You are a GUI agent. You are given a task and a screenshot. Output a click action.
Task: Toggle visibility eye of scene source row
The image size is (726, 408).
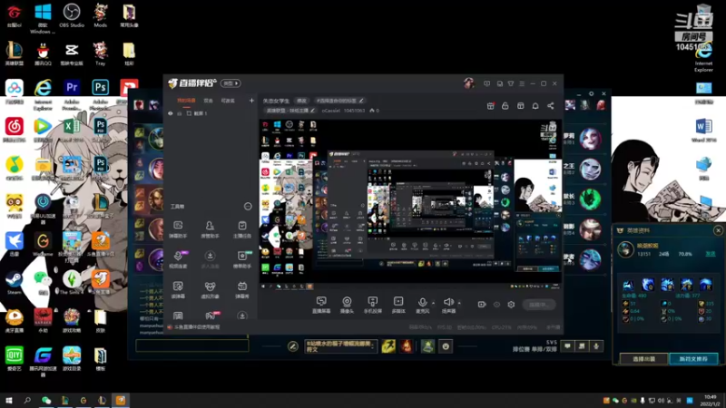tap(171, 113)
